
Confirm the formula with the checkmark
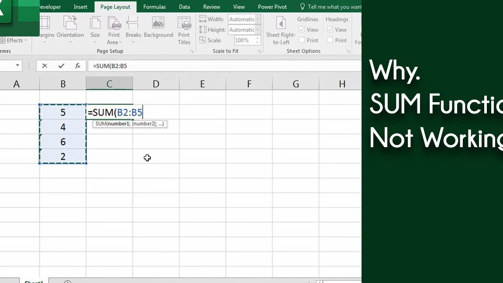tap(61, 66)
